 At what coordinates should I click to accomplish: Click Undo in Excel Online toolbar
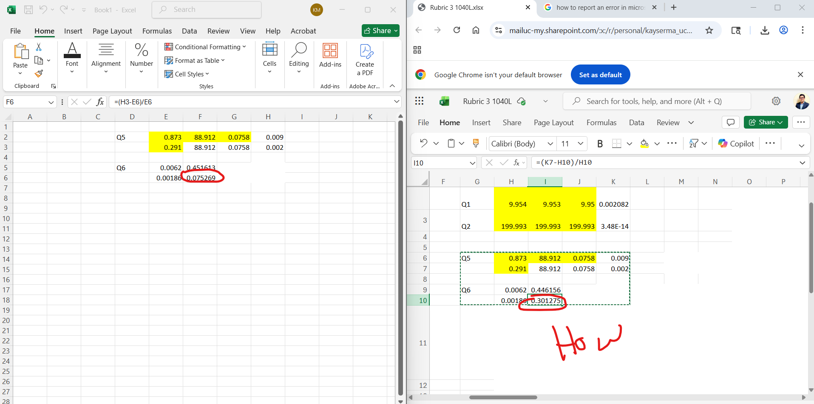[423, 143]
